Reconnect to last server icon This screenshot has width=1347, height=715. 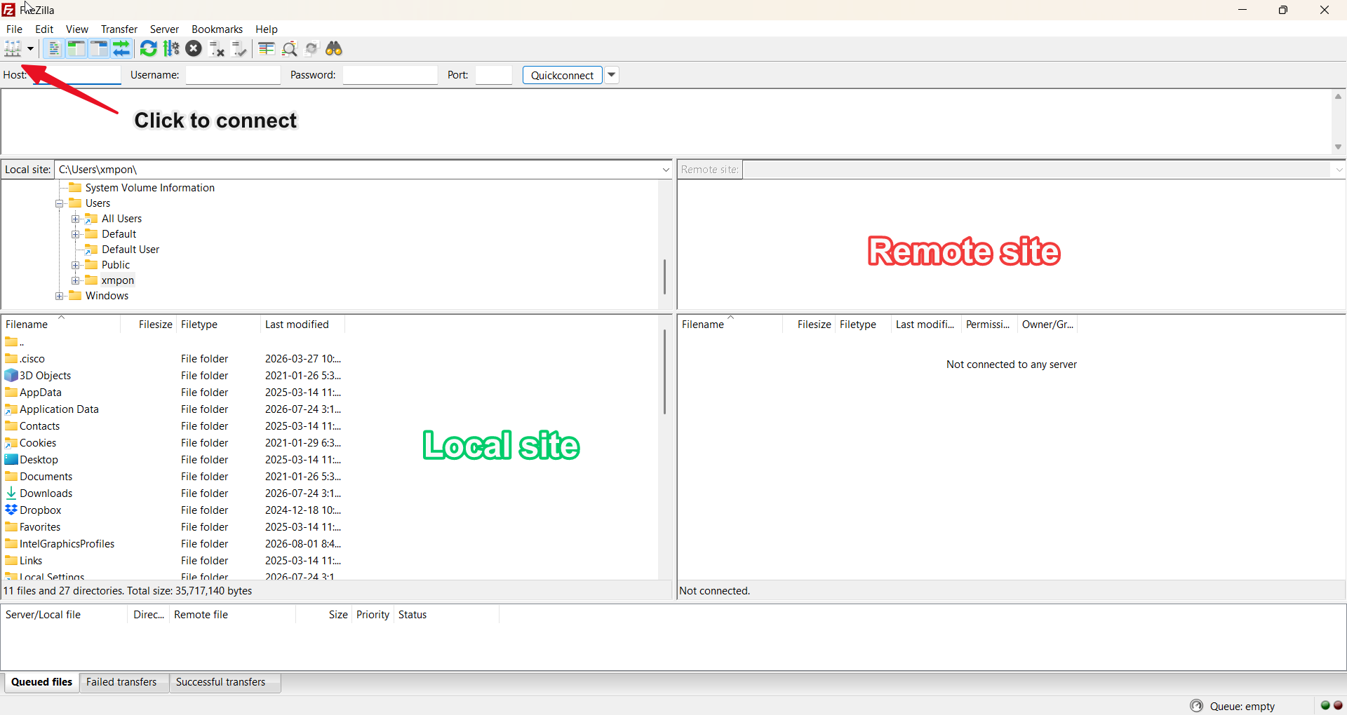coord(239,48)
